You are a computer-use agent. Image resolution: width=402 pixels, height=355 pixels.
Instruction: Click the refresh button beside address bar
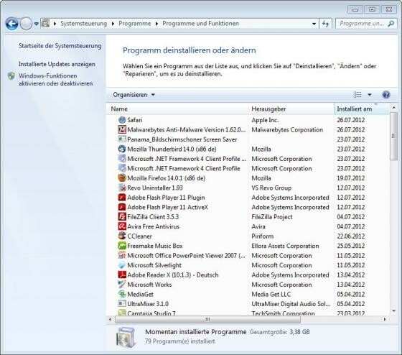tap(326, 24)
